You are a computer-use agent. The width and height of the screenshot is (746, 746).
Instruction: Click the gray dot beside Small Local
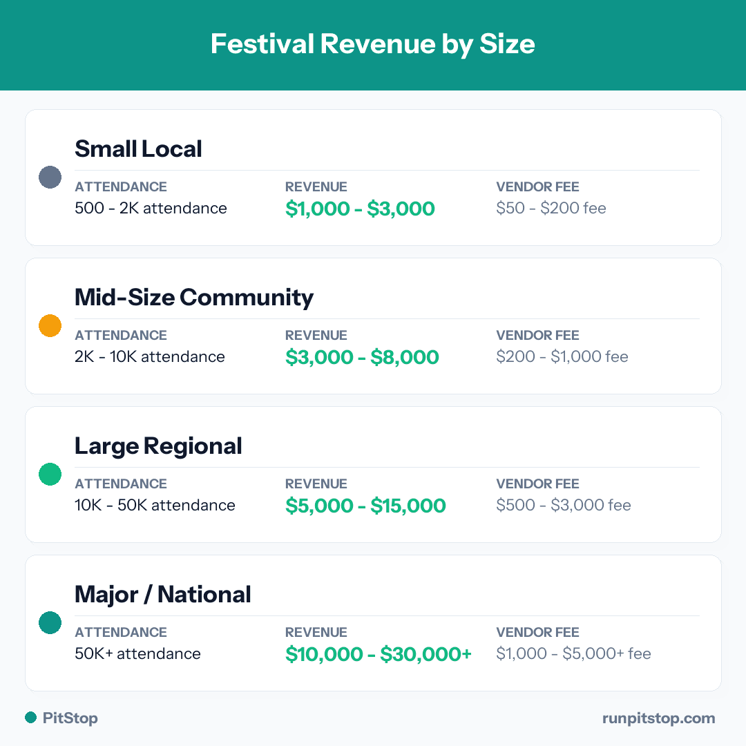point(50,178)
